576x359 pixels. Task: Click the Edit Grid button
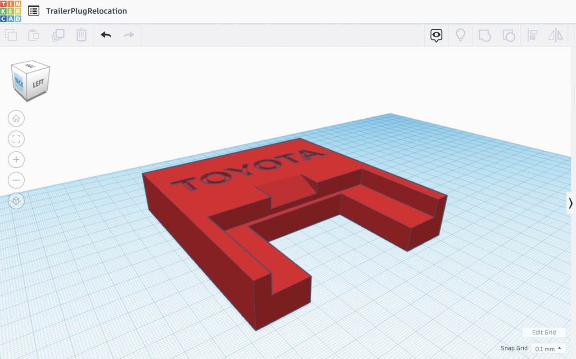point(544,332)
